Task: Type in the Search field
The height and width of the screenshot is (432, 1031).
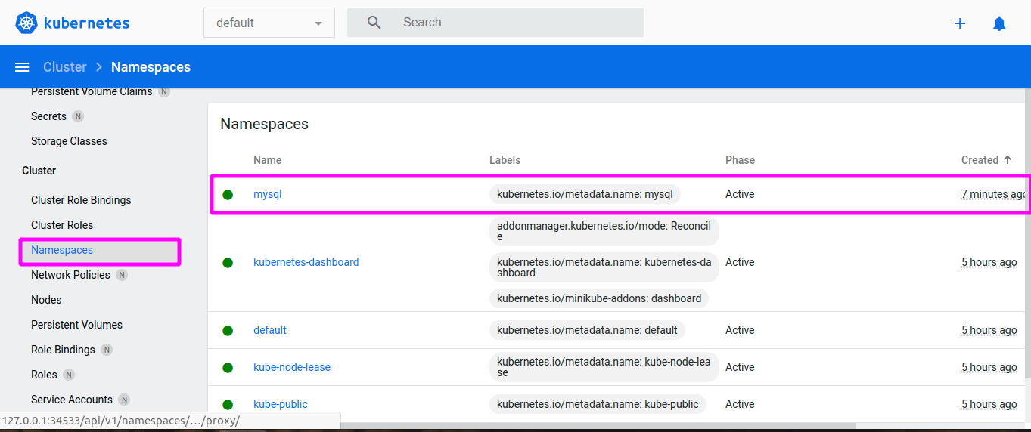Action: (514, 23)
